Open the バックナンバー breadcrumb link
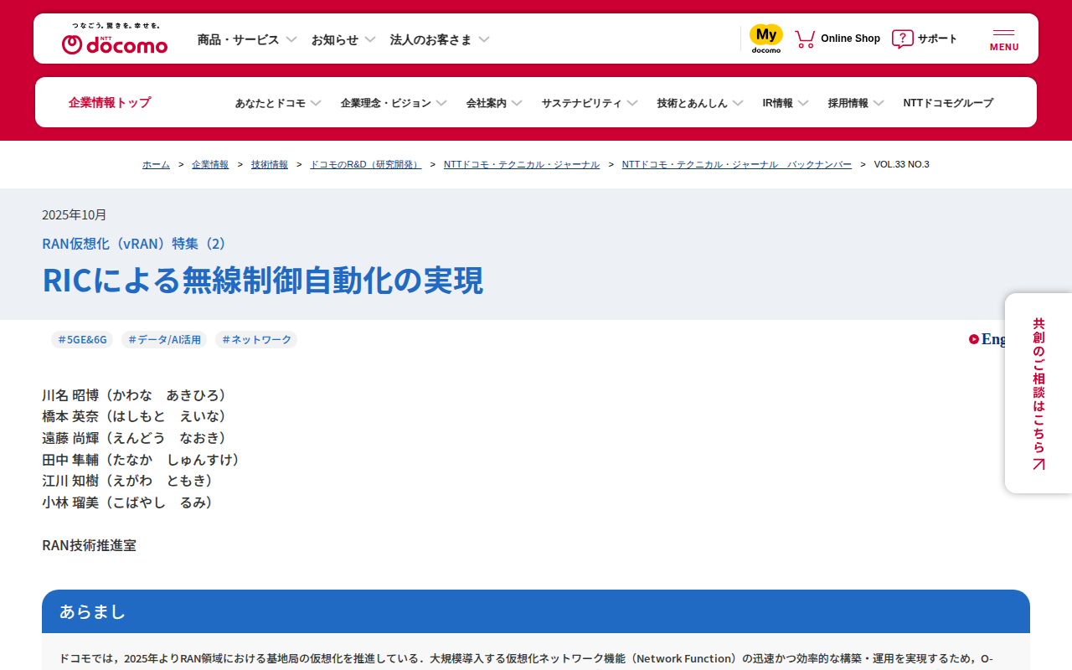Screen dimensions: 1072x670 (x=737, y=164)
